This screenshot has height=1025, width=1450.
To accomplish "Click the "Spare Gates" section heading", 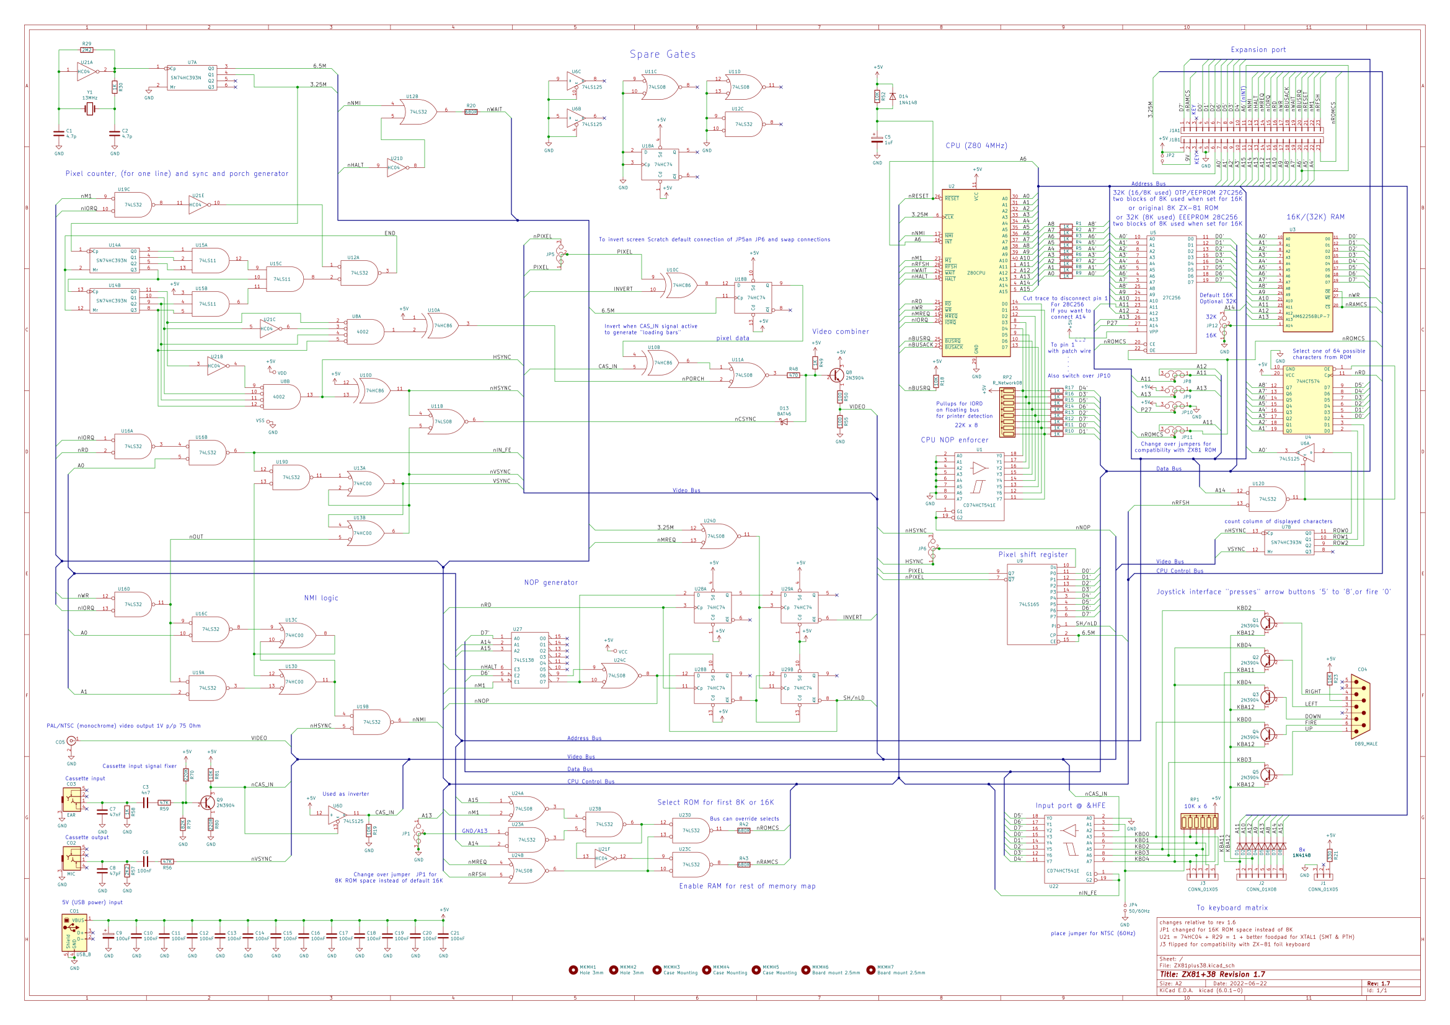I will pos(662,55).
